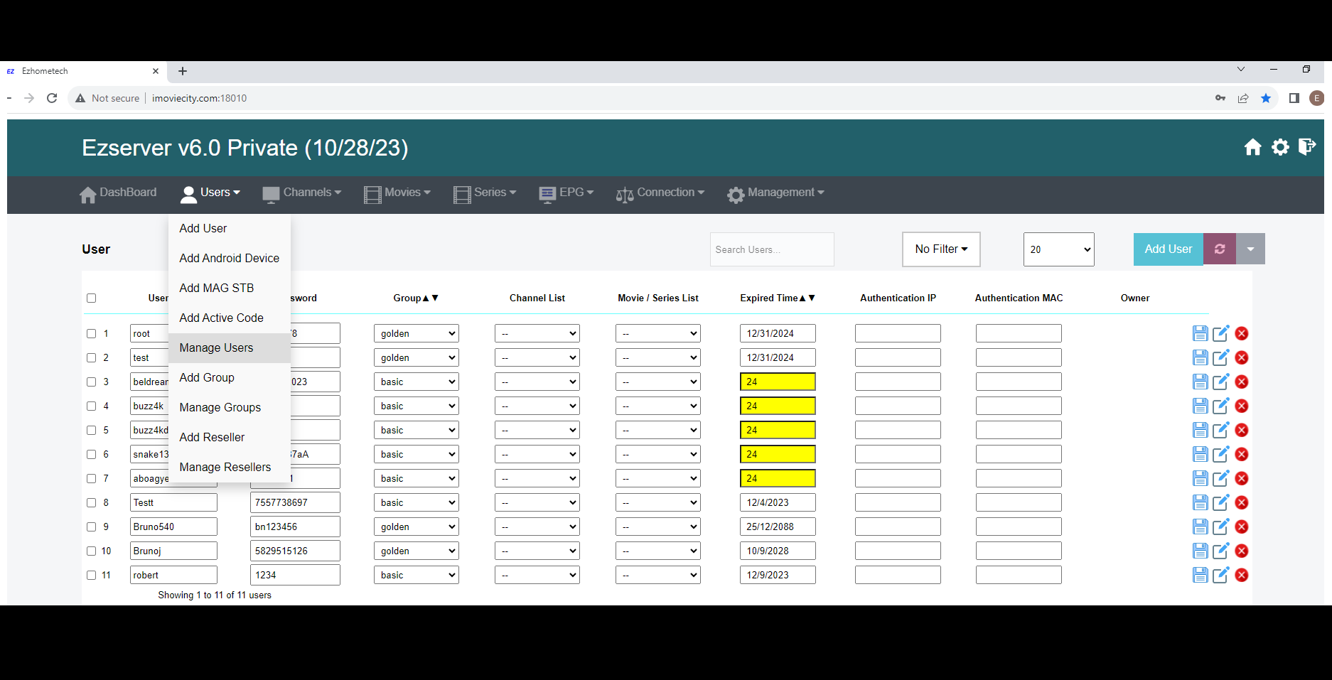Image resolution: width=1332 pixels, height=680 pixels.
Task: Delete the Bruno540 user row
Action: (1242, 527)
